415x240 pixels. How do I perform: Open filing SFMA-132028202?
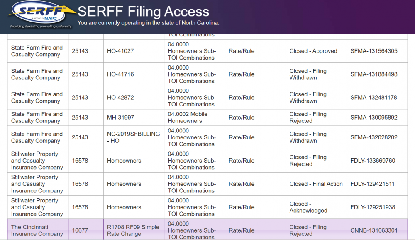click(373, 137)
